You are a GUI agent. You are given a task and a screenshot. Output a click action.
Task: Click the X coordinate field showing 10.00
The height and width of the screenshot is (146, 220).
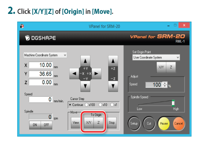[x=41, y=65]
